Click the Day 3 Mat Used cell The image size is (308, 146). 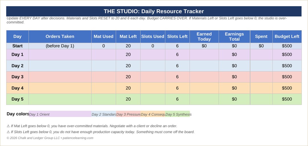[x=104, y=77]
